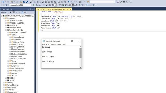Expand the dbo.Employees table node
Image resolution: width=166 pixels, height=93 pixels.
point(10,52)
